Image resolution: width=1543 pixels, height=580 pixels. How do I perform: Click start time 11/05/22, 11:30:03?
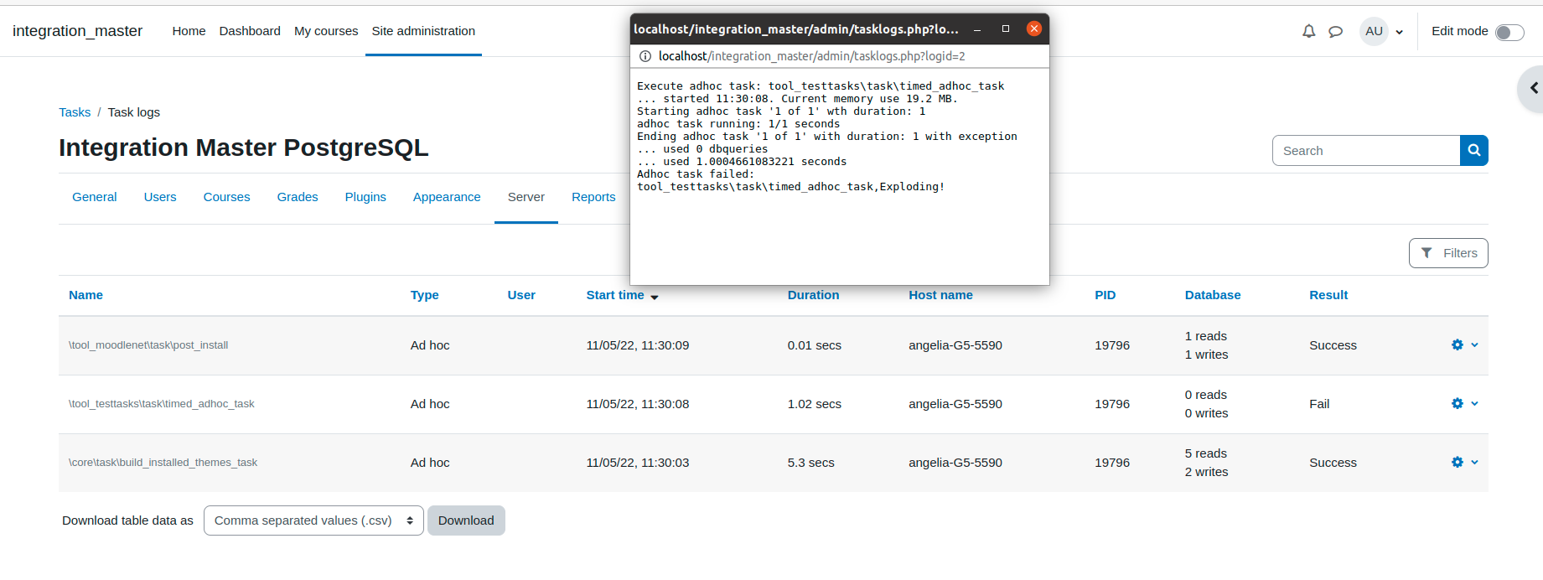(638, 463)
